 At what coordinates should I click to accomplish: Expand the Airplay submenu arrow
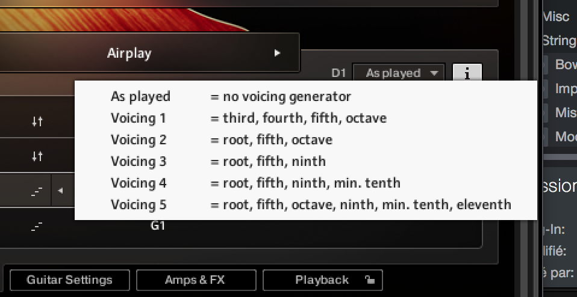277,53
